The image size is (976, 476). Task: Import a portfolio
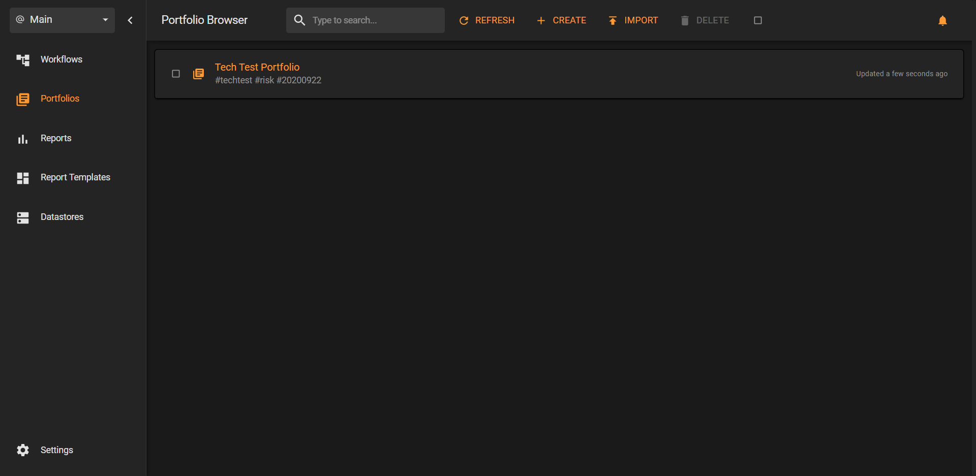[x=633, y=20]
